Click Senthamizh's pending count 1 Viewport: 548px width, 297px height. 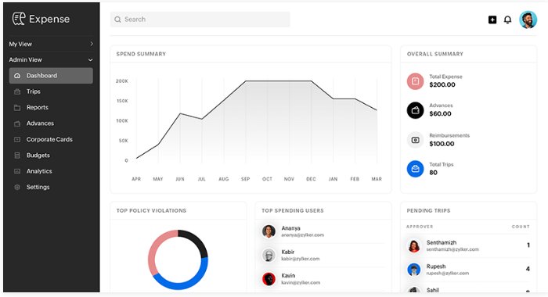[x=528, y=245]
